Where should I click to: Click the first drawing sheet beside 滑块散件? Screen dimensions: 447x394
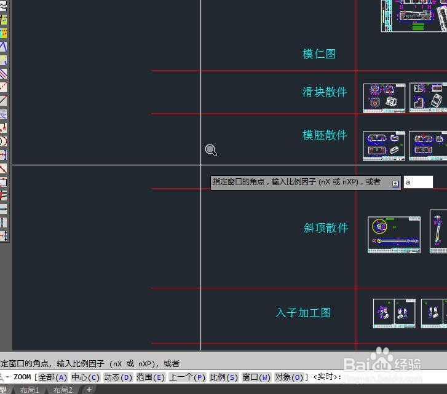384,98
